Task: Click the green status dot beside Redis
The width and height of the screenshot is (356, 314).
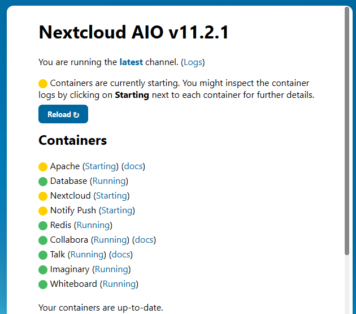Action: (43, 225)
